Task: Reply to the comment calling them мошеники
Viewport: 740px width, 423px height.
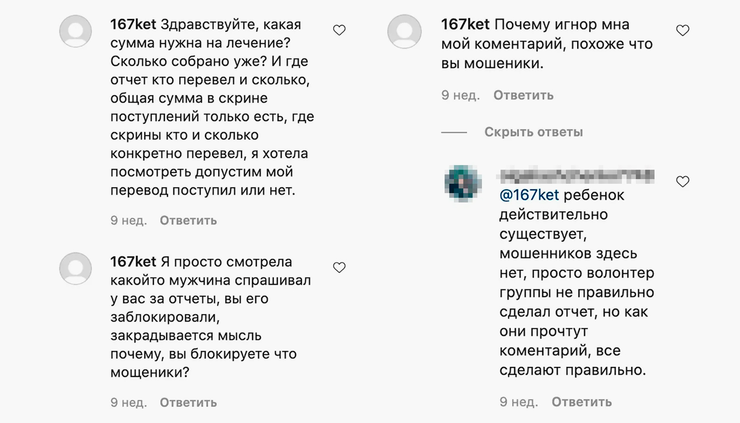Action: click(x=523, y=95)
